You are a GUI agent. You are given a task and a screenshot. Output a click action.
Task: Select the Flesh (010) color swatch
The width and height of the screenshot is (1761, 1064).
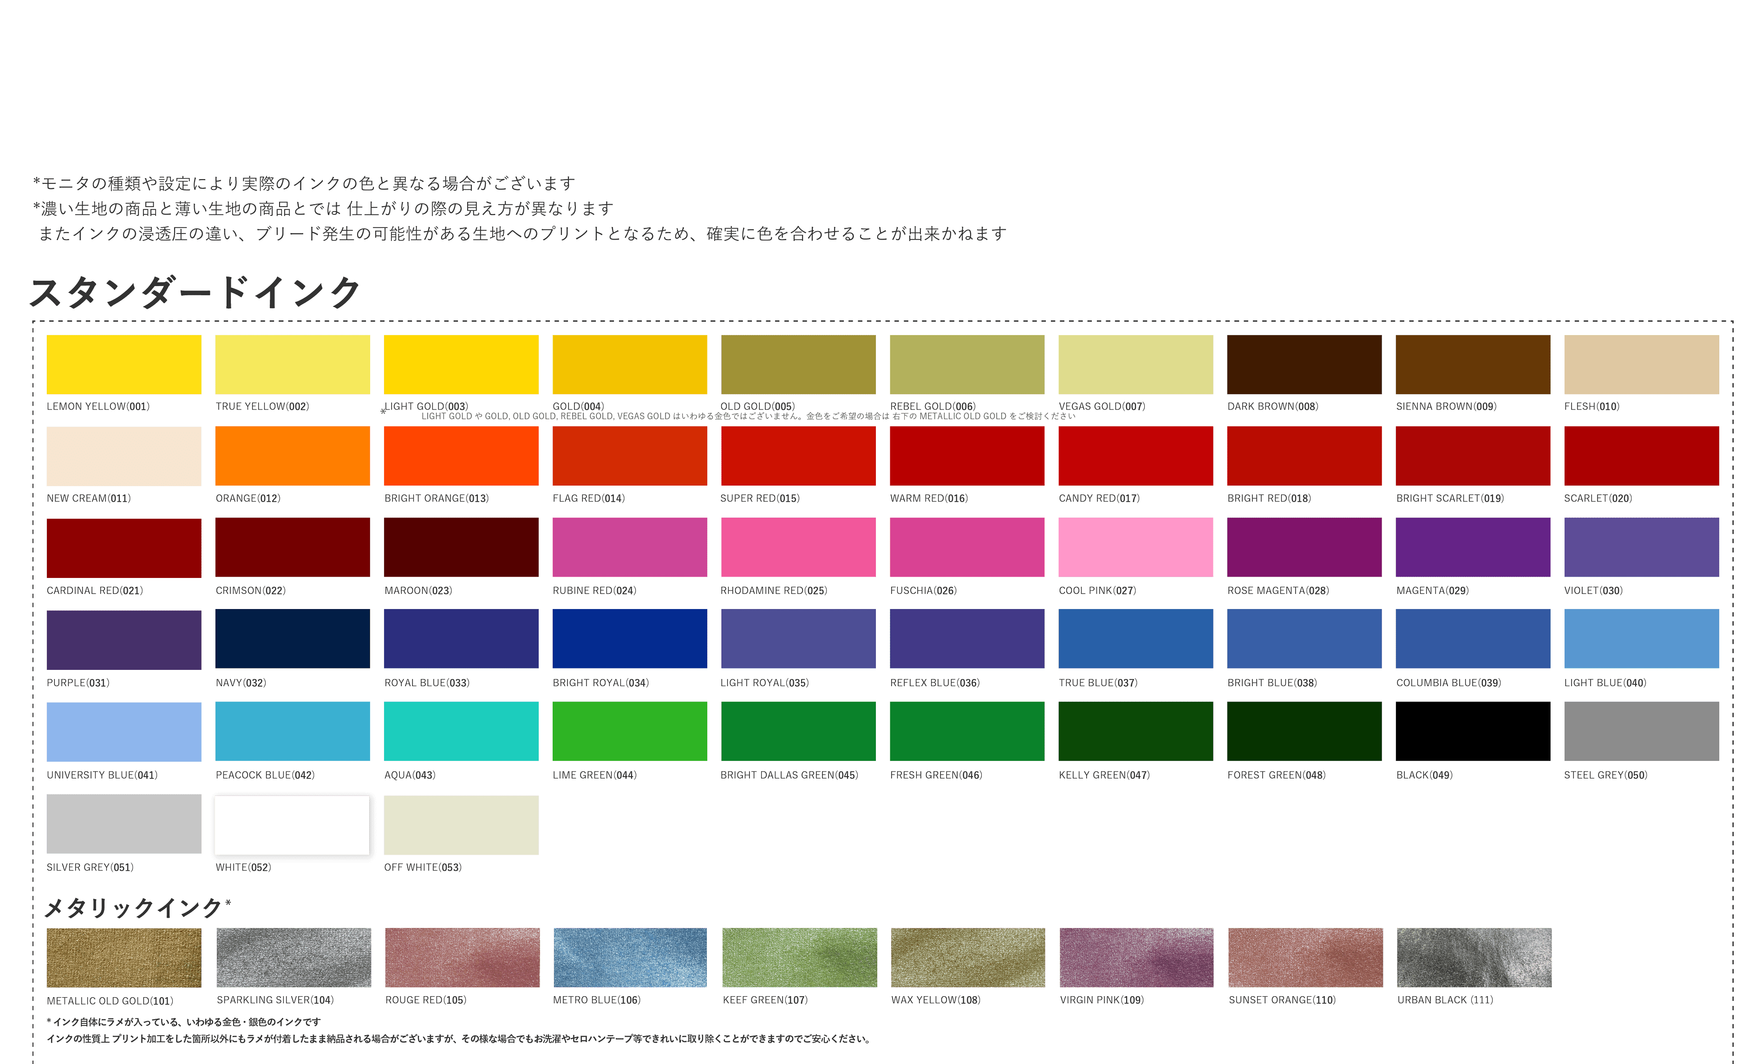tap(1641, 364)
